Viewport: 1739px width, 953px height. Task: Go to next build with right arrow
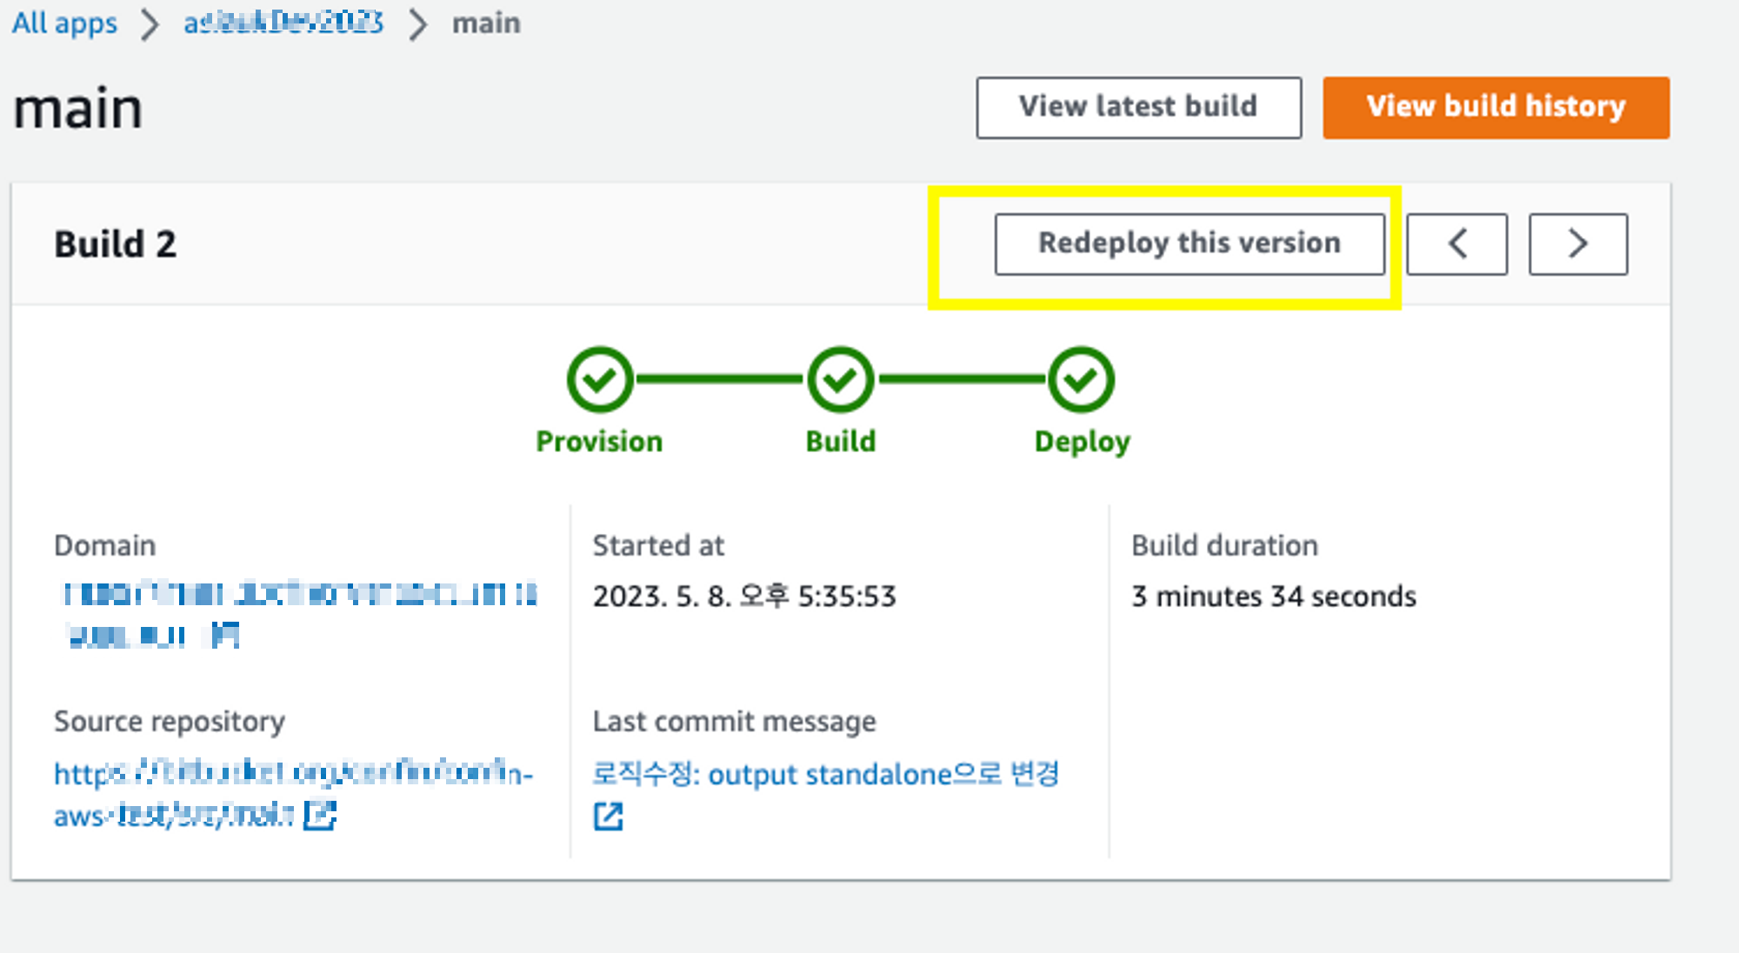coord(1578,244)
